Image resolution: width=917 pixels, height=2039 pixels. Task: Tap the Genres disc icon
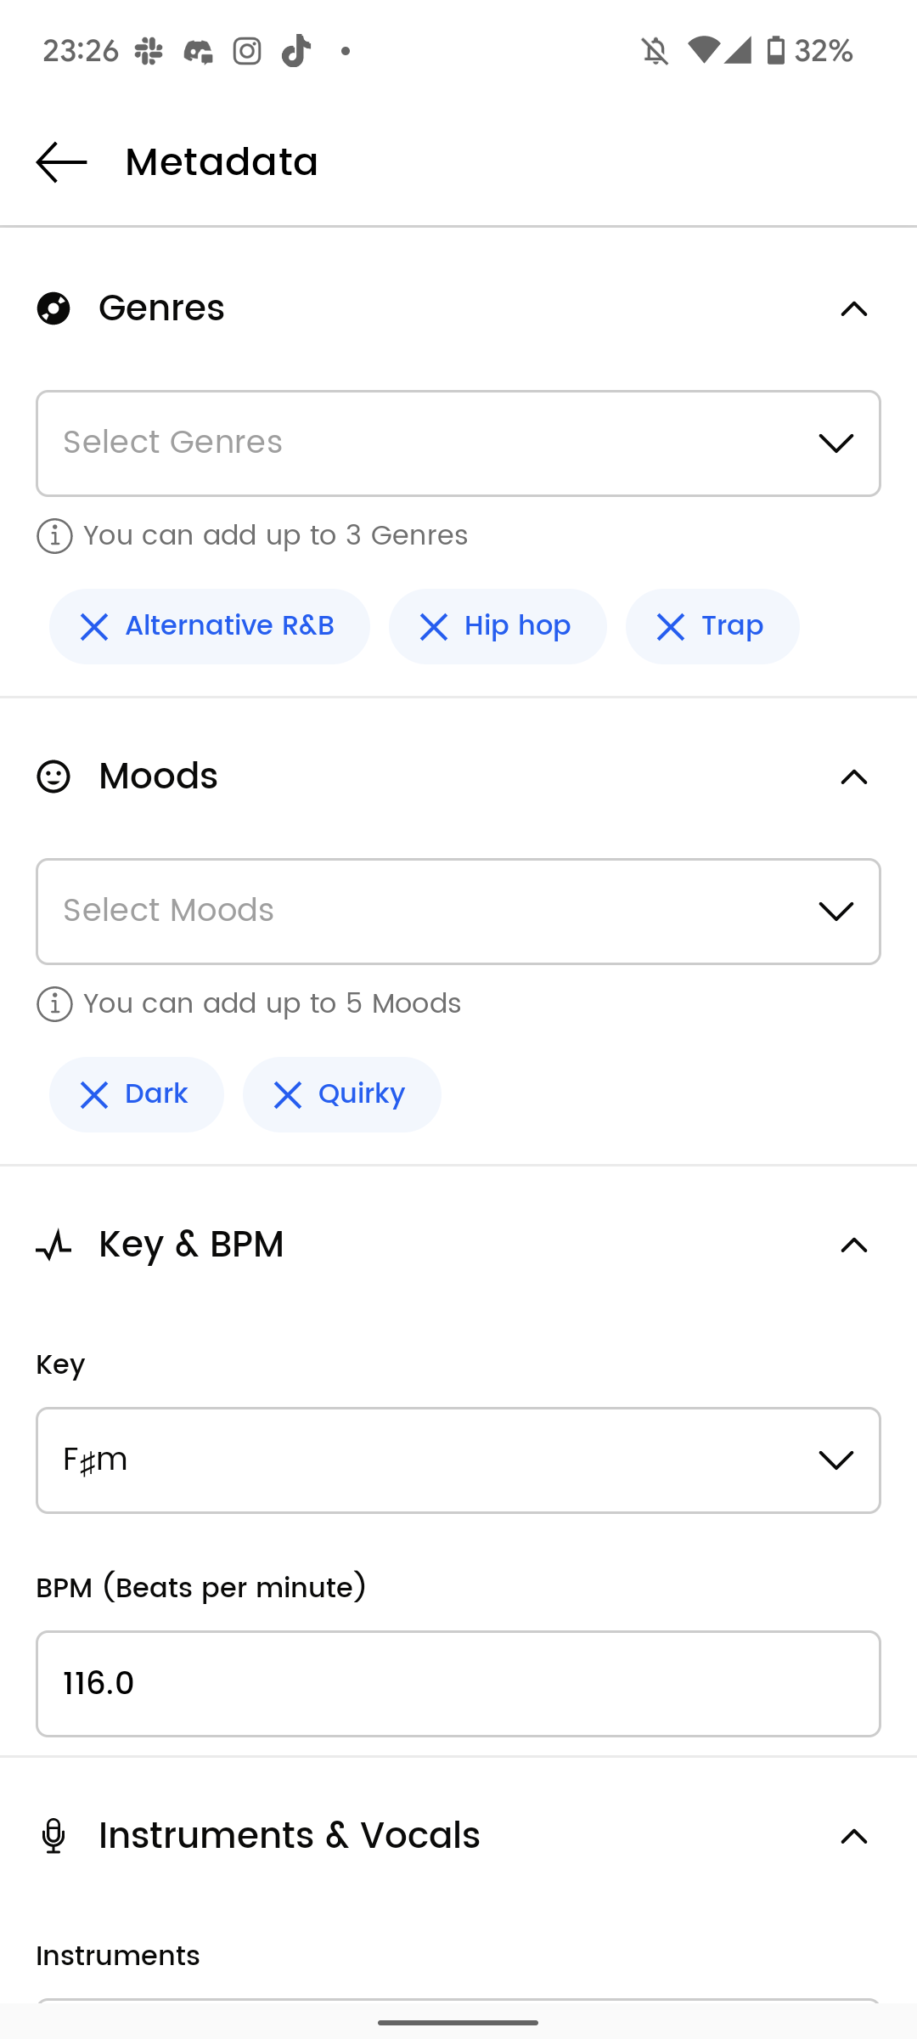[x=53, y=308]
